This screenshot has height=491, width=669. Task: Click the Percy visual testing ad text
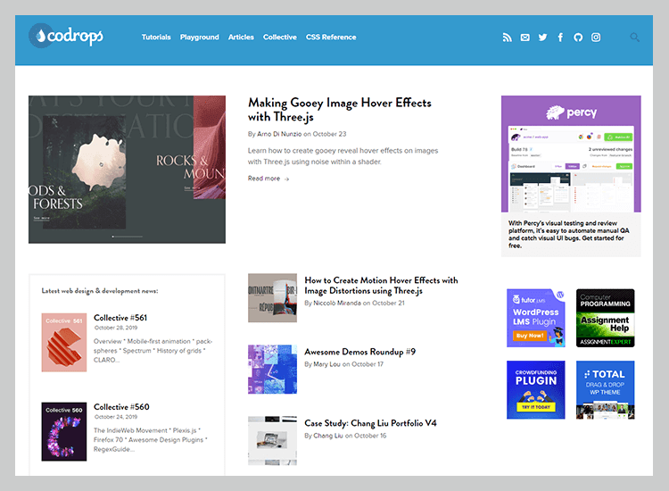[569, 235]
